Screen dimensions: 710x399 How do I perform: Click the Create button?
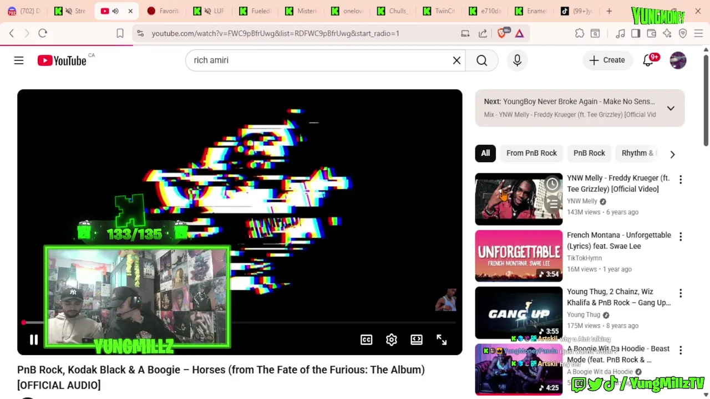click(607, 60)
